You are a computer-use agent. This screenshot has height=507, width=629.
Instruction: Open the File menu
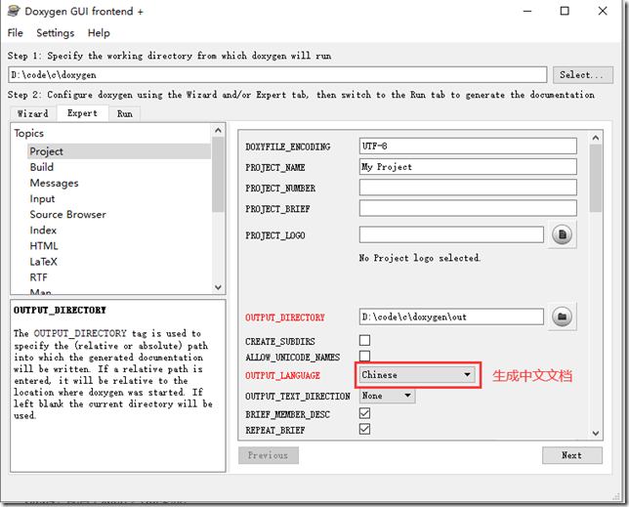16,33
